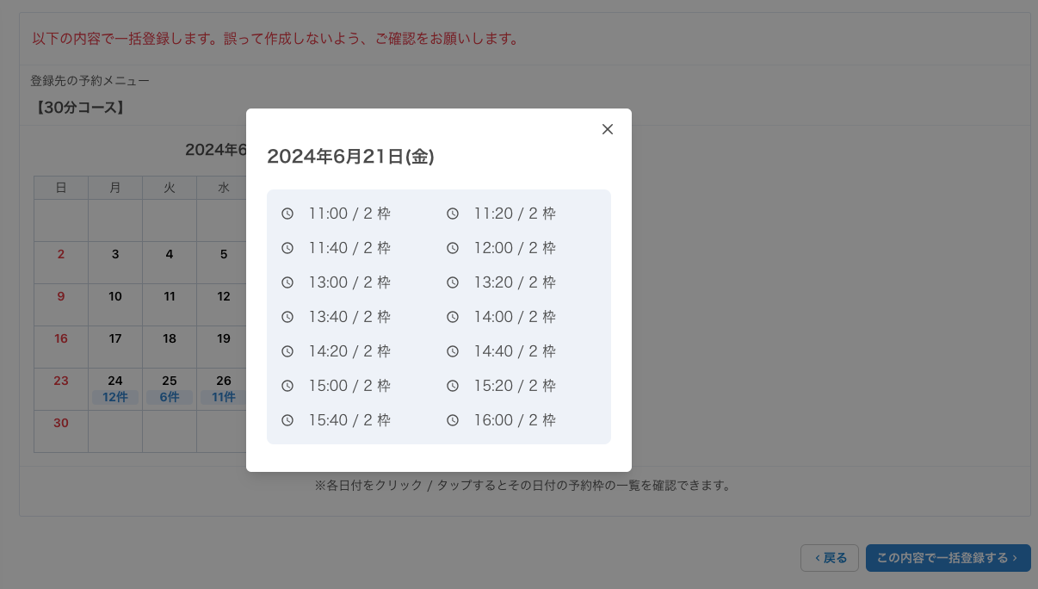Select the 13:20 / 2 枠 slot text
The height and width of the screenshot is (589, 1038).
(515, 282)
